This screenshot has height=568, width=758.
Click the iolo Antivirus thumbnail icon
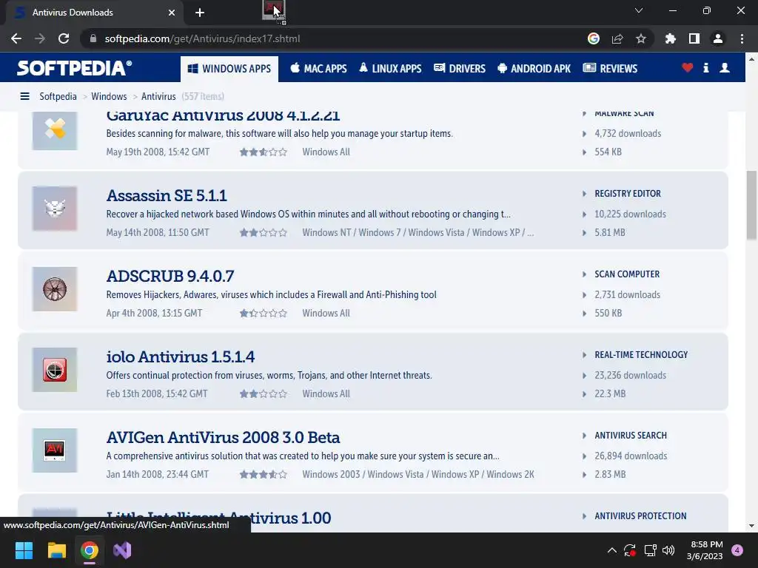(55, 370)
